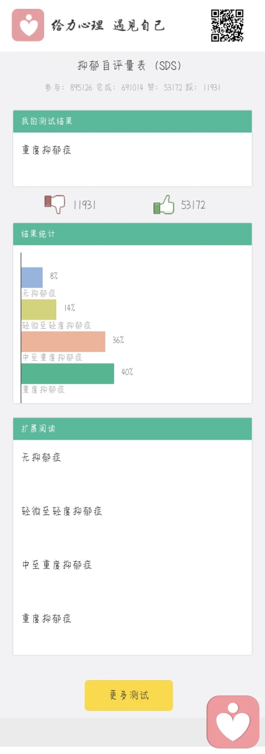Select the 我的测试结果 section header

coord(132,122)
